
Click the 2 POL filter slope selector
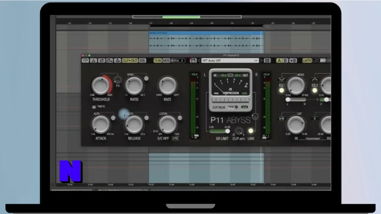click(x=176, y=138)
